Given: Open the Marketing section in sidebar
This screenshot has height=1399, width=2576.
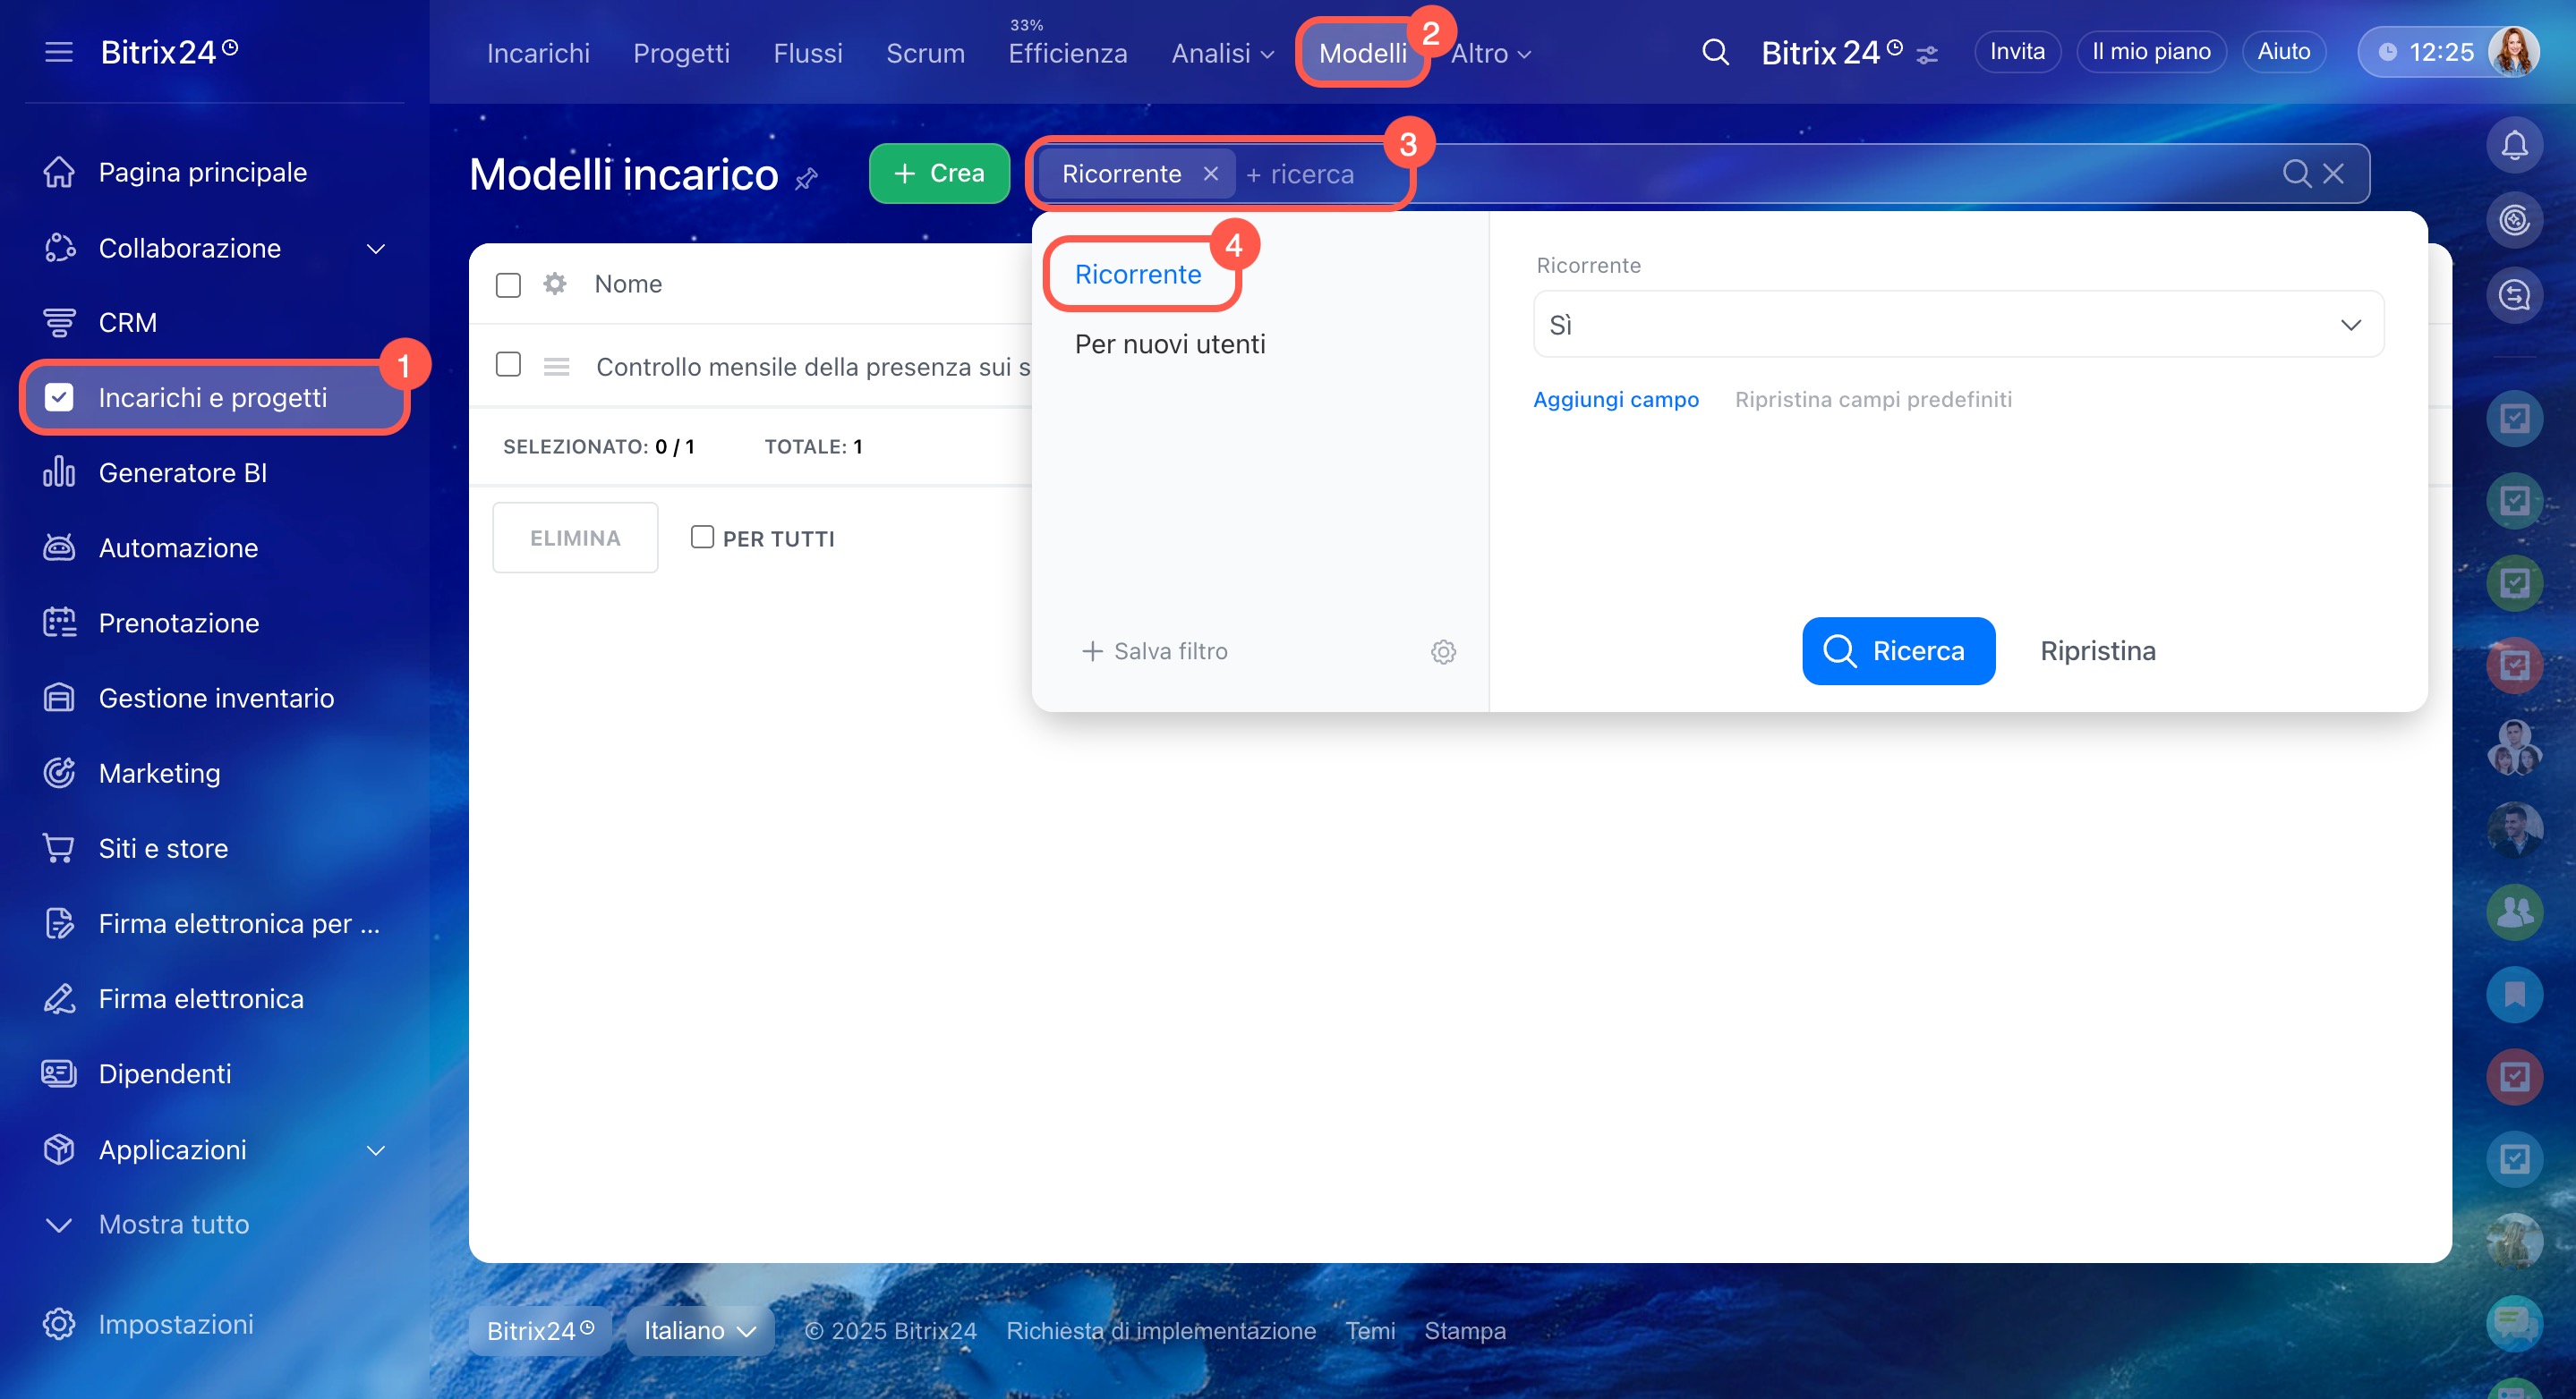Looking at the screenshot, I should (159, 773).
